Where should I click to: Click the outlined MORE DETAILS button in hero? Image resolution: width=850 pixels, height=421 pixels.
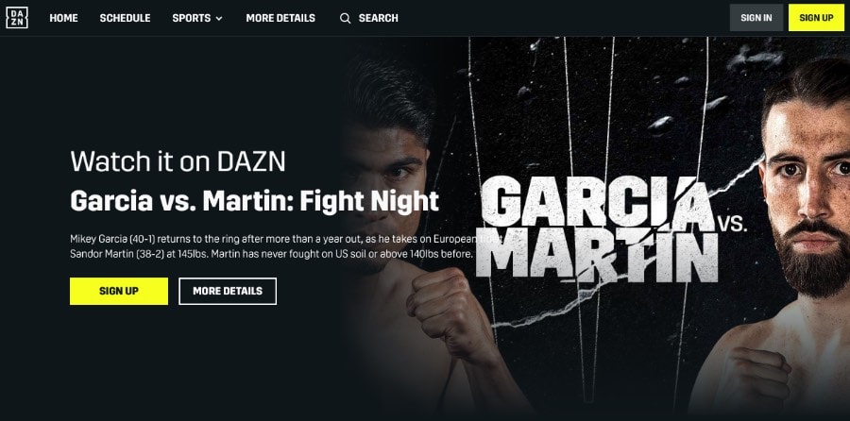click(228, 291)
